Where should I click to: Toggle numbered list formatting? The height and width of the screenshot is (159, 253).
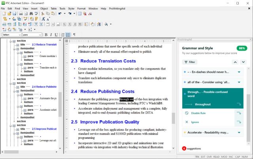pyautogui.click(x=63, y=35)
